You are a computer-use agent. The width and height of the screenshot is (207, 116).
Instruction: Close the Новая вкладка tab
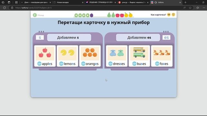tap(83, 2)
